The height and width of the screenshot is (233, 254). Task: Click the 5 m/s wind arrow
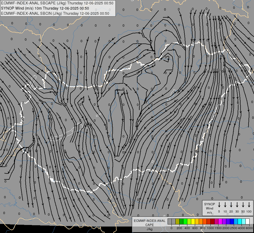pos(219,205)
